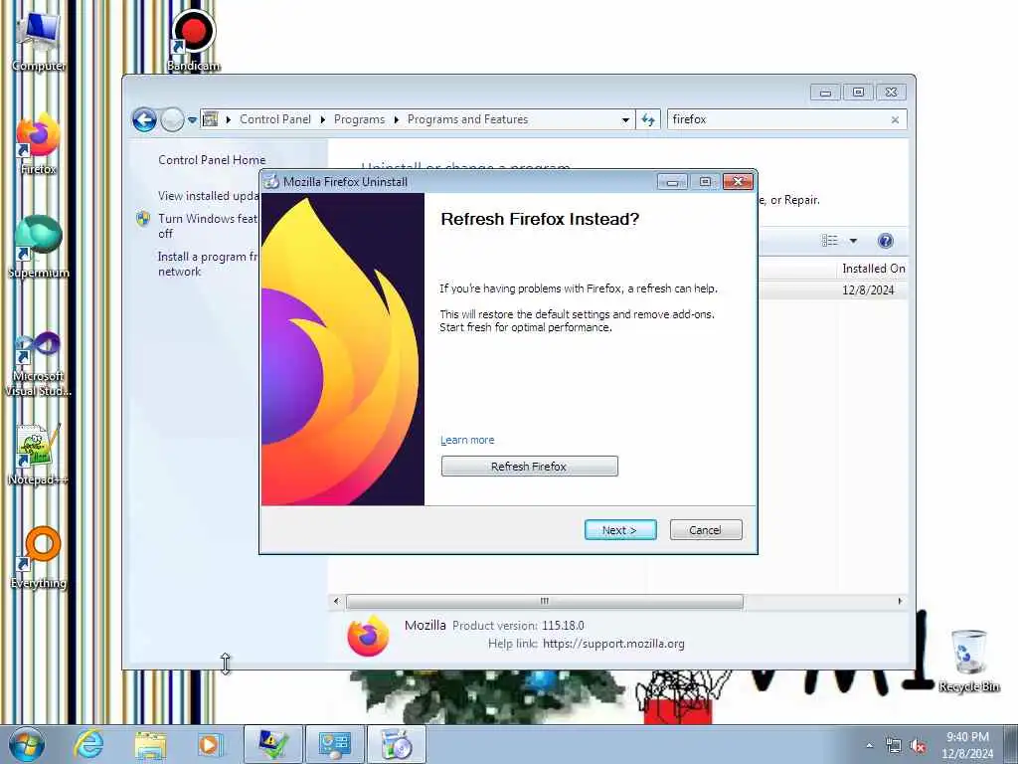This screenshot has width=1018, height=764.
Task: Click the Windows Start orb
Action: point(26,744)
